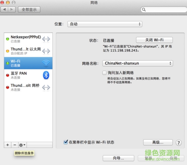Go back with the left arrow button
The width and height of the screenshot is (187, 165).
(x=4, y=9)
